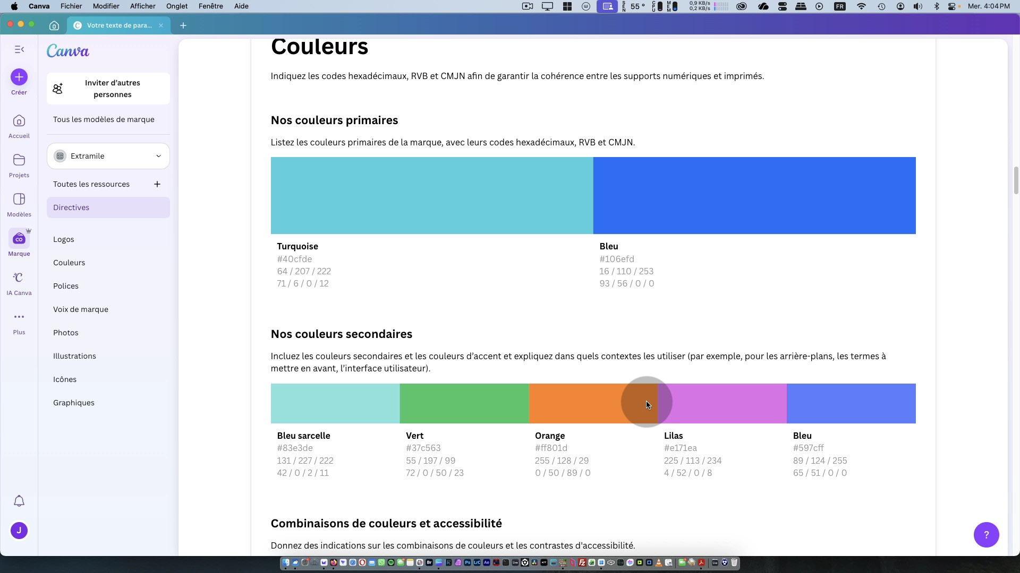
Task: Collapse the sidebar menu toggle icon
Action: [x=19, y=49]
